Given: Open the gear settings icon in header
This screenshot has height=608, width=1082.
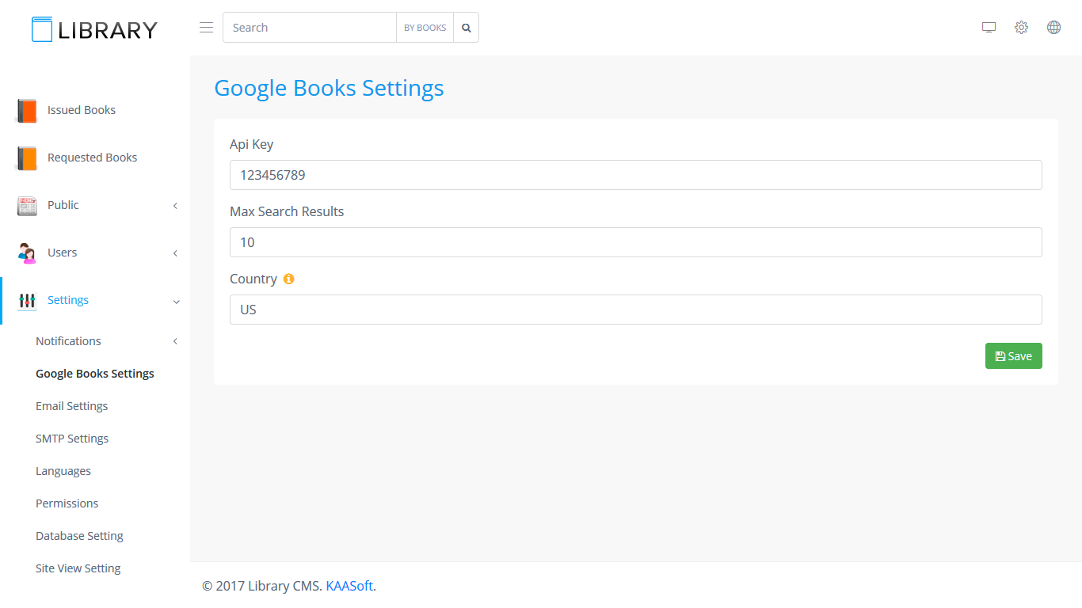Looking at the screenshot, I should click(1021, 28).
